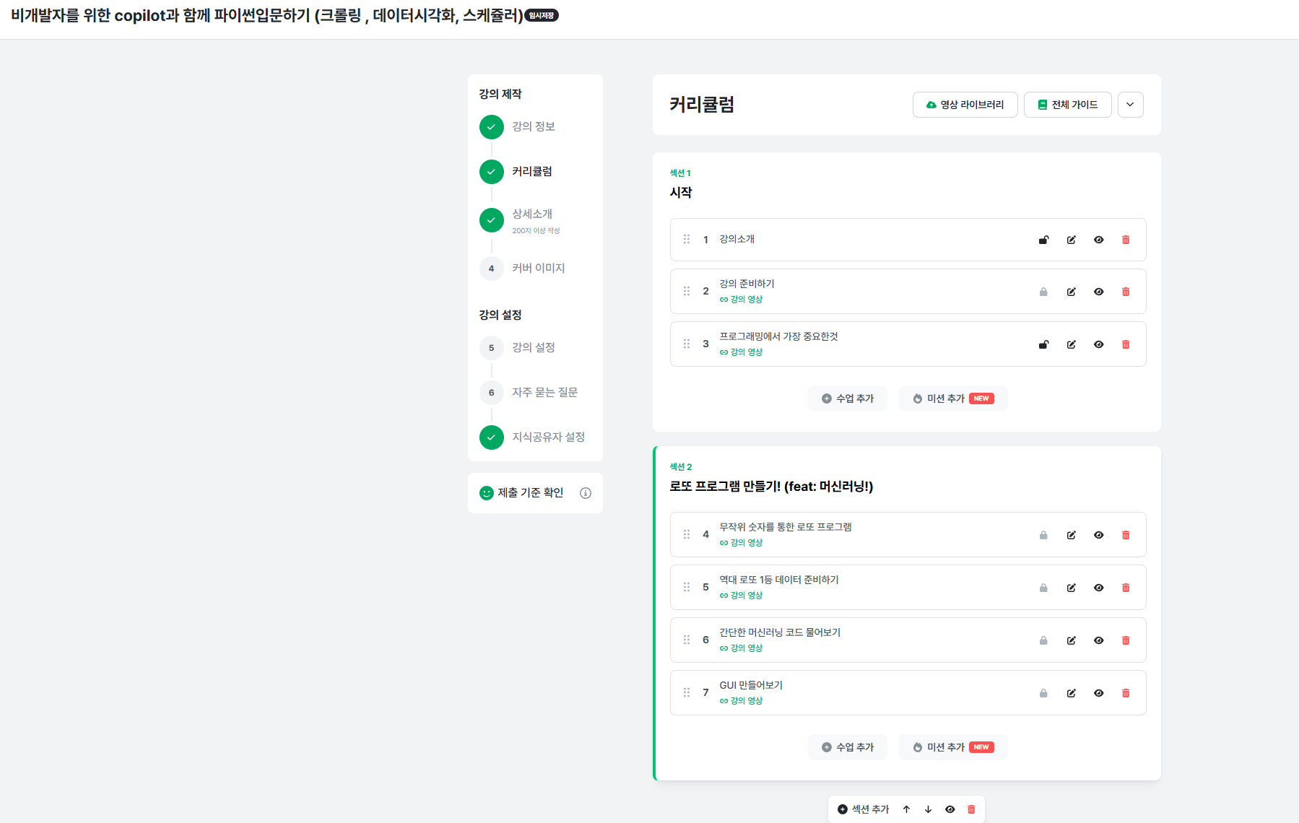Add a mission with 미션 추가 in 섹션 1
1299x823 pixels.
(953, 399)
